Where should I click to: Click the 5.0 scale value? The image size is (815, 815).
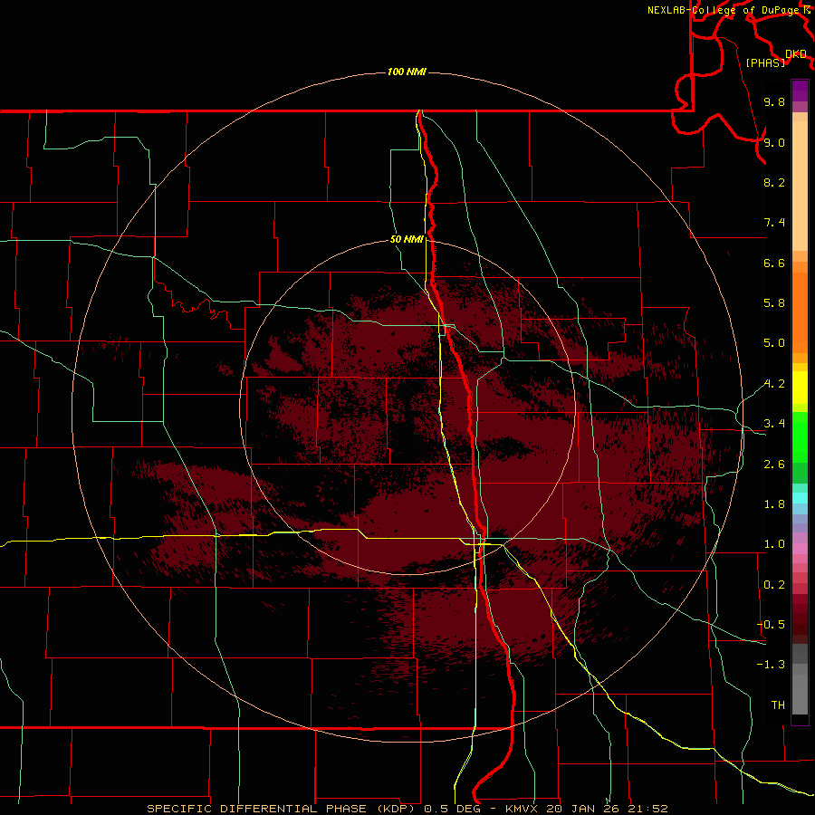tap(774, 343)
